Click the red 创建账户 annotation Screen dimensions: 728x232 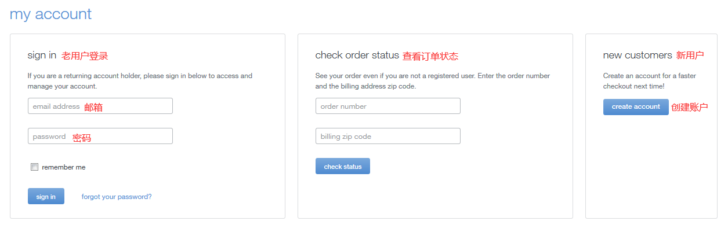click(690, 107)
